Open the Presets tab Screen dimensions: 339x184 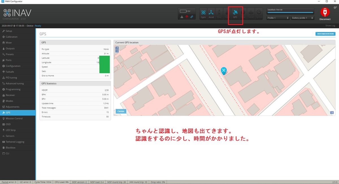(x=18, y=54)
